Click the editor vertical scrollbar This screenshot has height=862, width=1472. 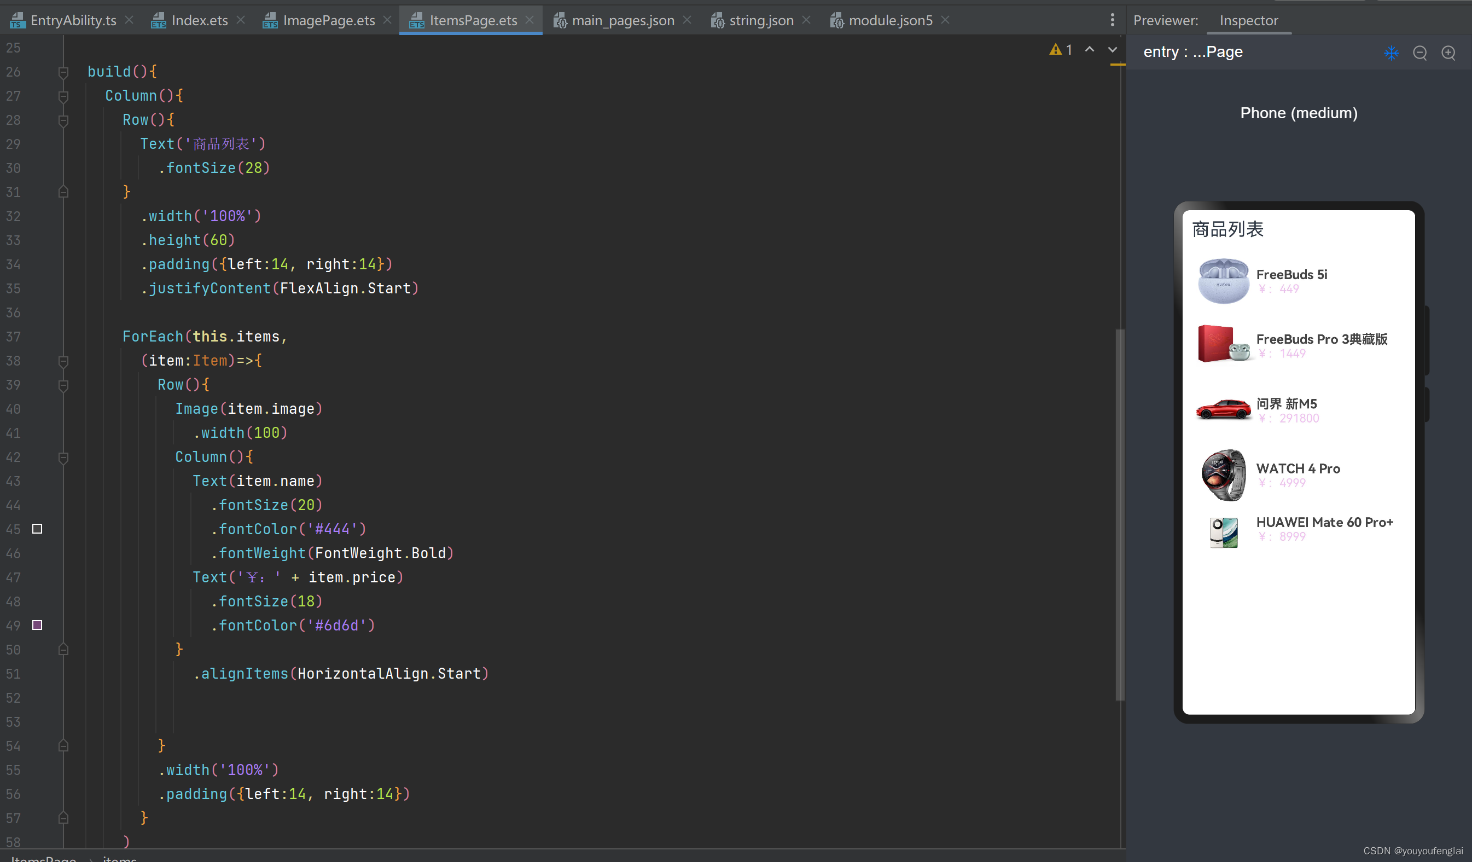tap(1120, 514)
